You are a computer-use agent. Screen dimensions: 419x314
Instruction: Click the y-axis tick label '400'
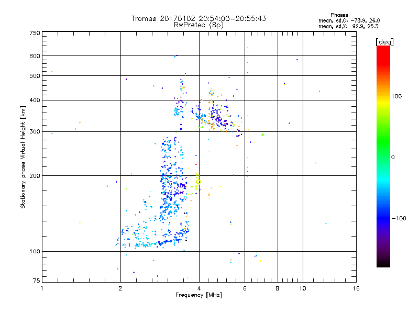click(x=35, y=100)
